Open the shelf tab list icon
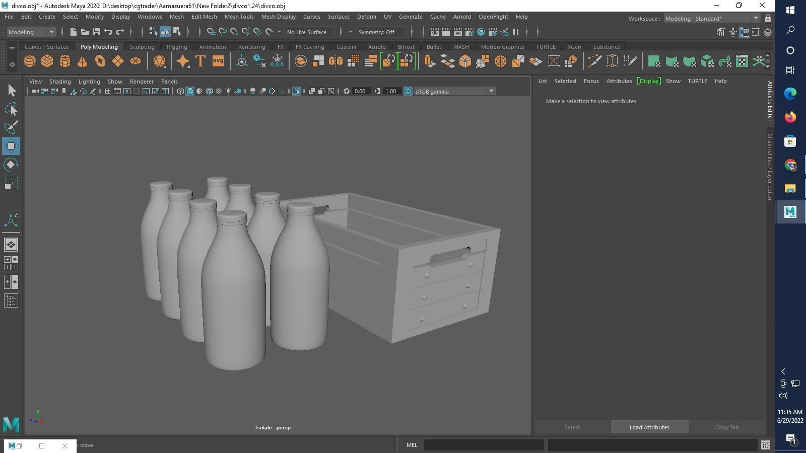The height and width of the screenshot is (453, 806). (x=12, y=48)
